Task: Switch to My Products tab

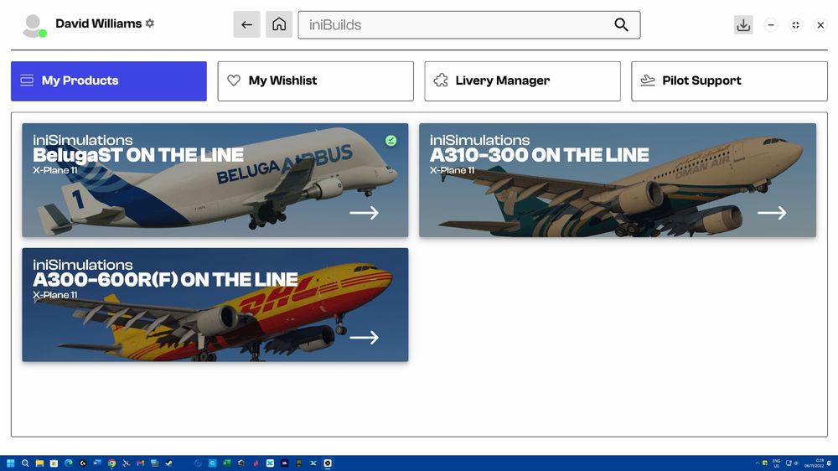Action: [109, 81]
